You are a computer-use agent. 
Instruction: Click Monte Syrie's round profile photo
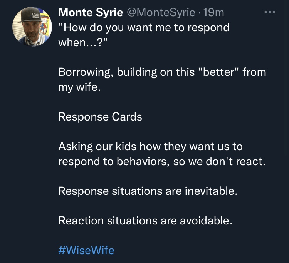[32, 27]
